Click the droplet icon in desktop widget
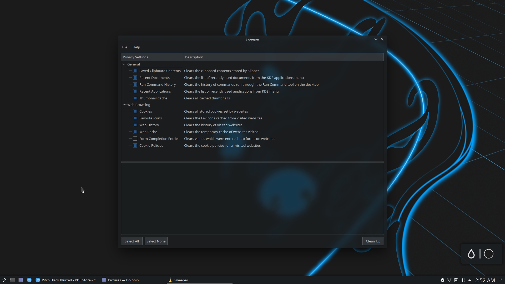The image size is (505, 284). click(x=471, y=254)
